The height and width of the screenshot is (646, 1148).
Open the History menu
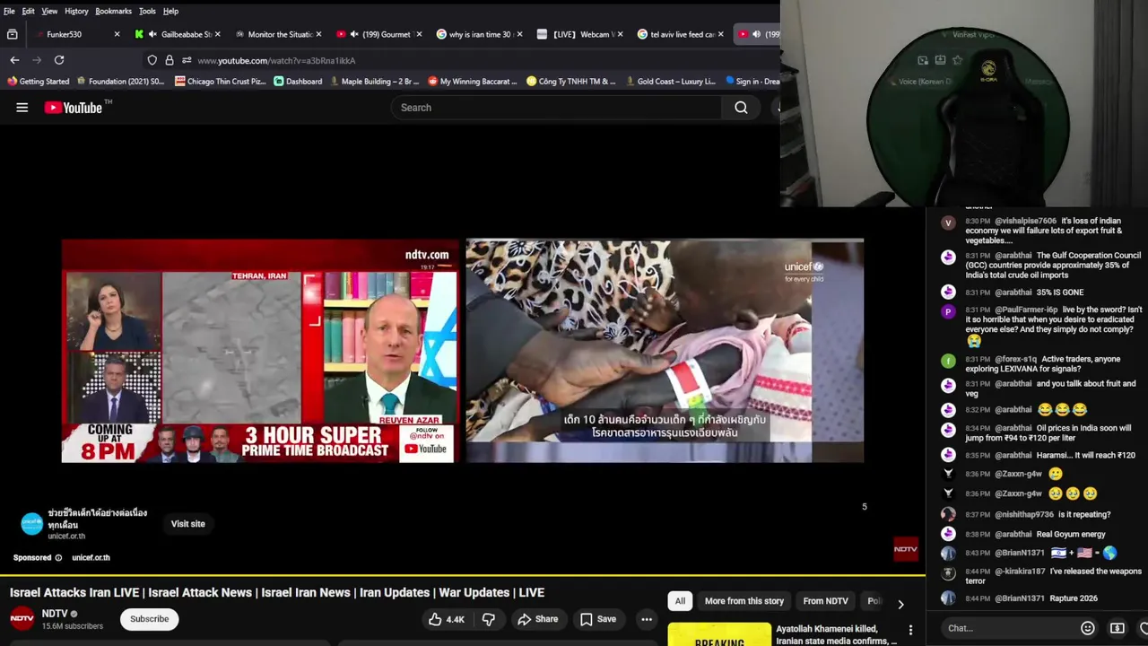click(x=76, y=11)
